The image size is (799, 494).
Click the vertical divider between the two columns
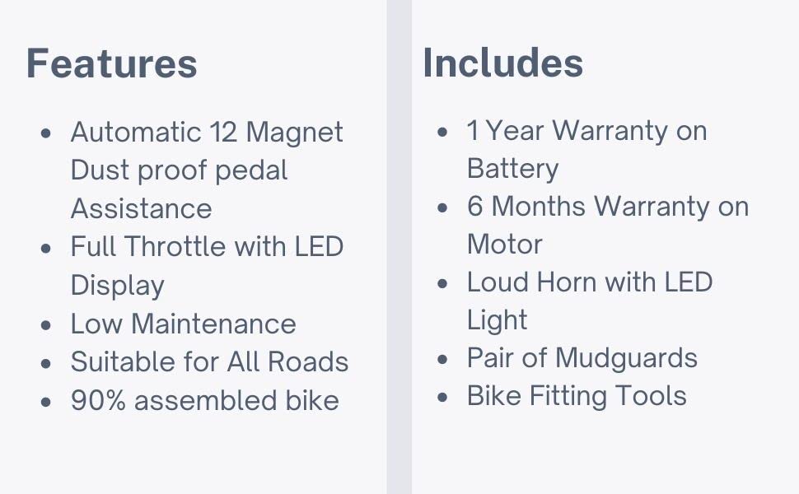point(399,247)
